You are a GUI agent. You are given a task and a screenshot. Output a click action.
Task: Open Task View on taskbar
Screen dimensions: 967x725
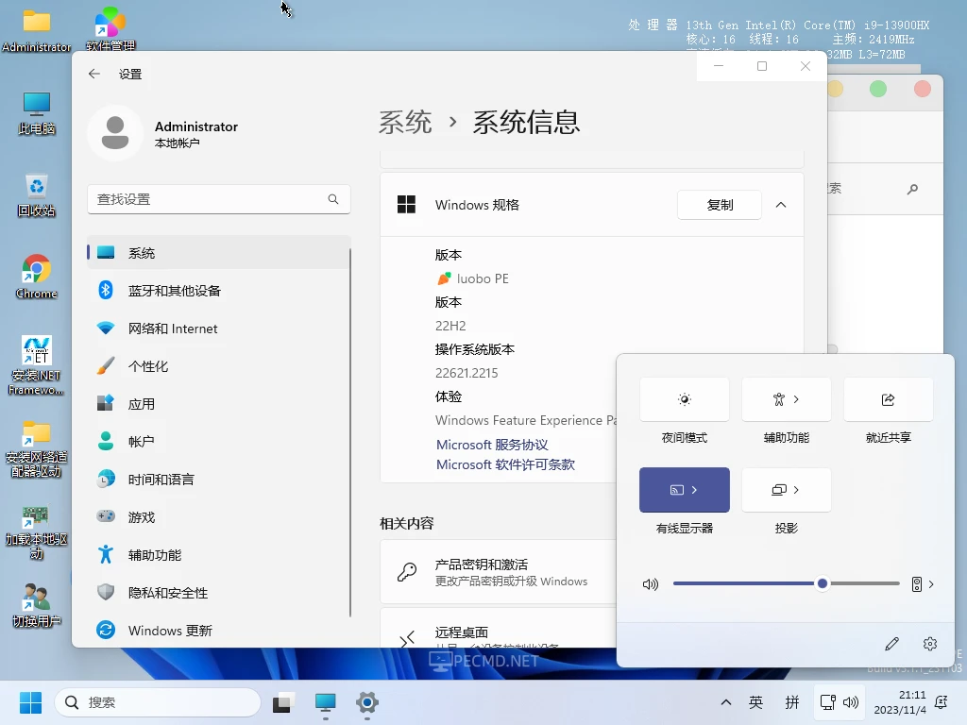(284, 702)
